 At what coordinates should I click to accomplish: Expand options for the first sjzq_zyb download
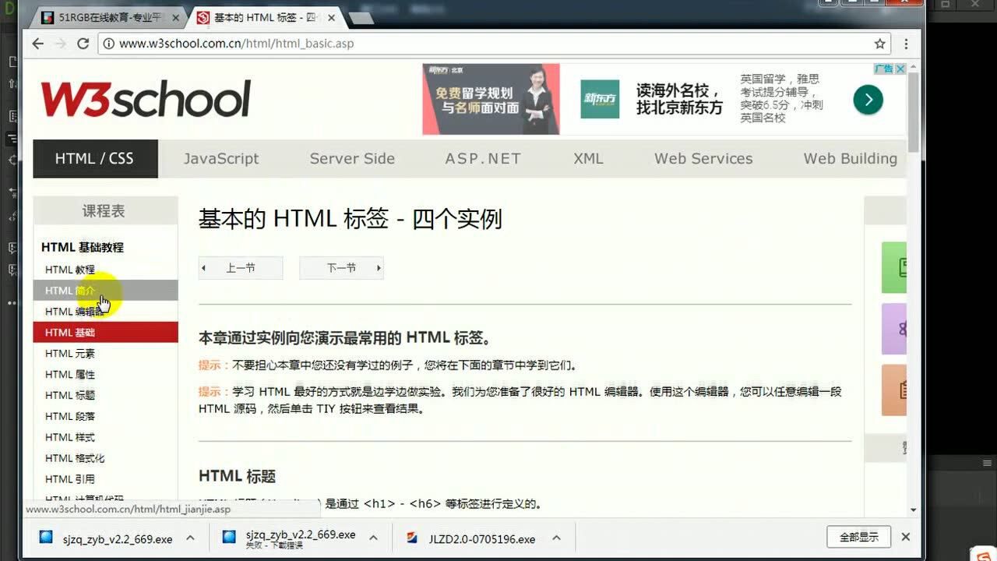click(189, 537)
